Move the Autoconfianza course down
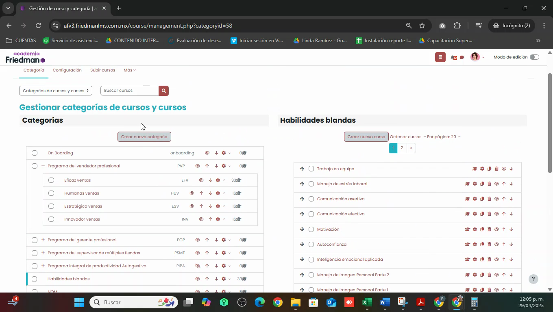This screenshot has height=312, width=553. point(511,244)
